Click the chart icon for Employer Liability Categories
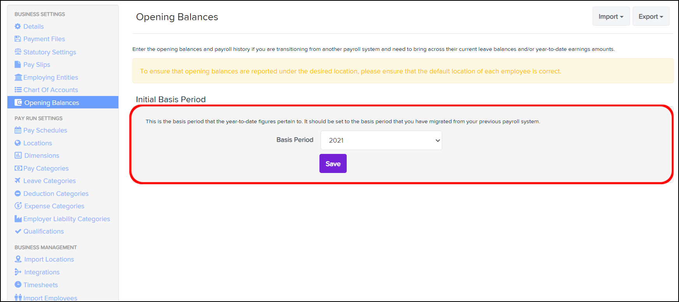The width and height of the screenshot is (679, 302). point(18,219)
